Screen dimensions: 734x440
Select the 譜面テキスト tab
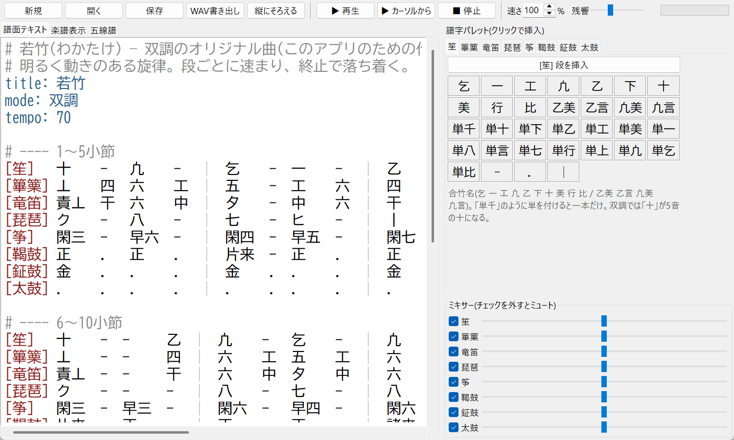point(25,30)
